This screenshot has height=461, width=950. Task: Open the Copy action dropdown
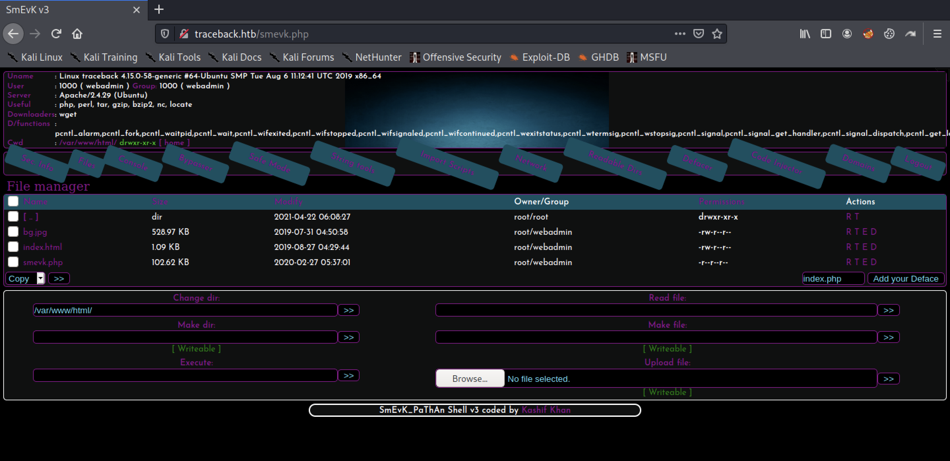tap(25, 278)
